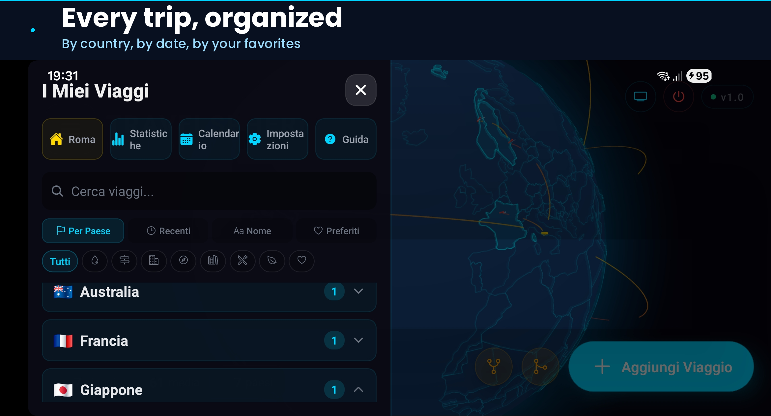Switch to the Per Paese tab
Screen dimensions: 771x416
click(x=83, y=231)
